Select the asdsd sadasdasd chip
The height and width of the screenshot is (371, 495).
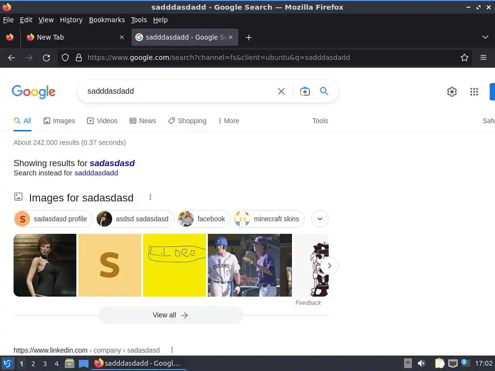point(135,219)
